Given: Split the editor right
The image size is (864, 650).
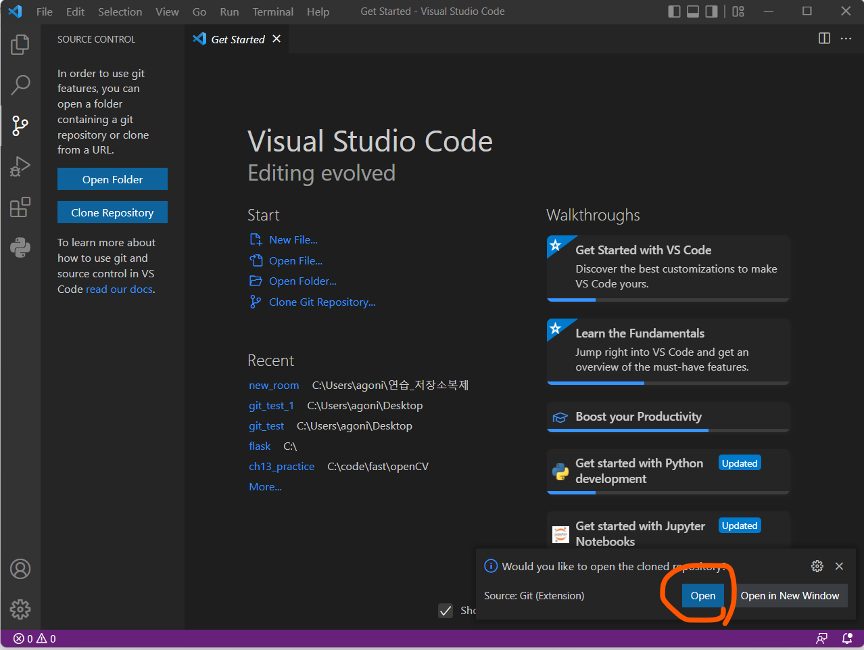Looking at the screenshot, I should coord(824,39).
